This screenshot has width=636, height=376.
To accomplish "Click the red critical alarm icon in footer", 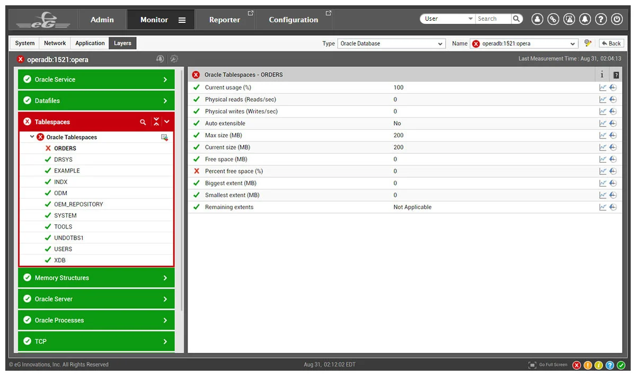I will (x=577, y=365).
